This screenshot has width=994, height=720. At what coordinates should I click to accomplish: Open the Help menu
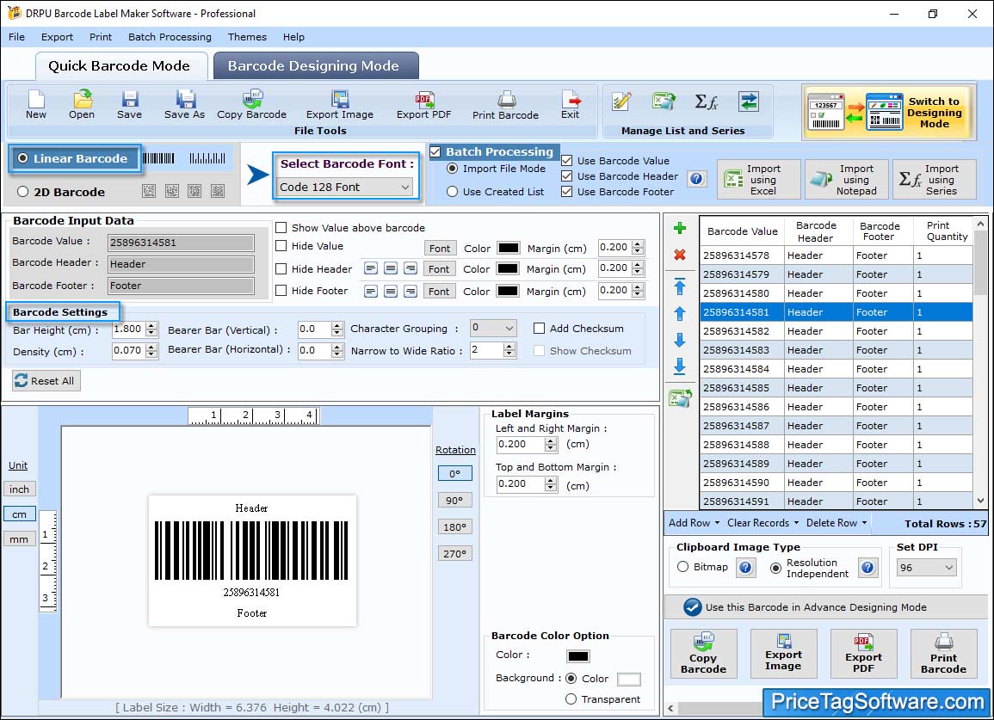tap(293, 37)
